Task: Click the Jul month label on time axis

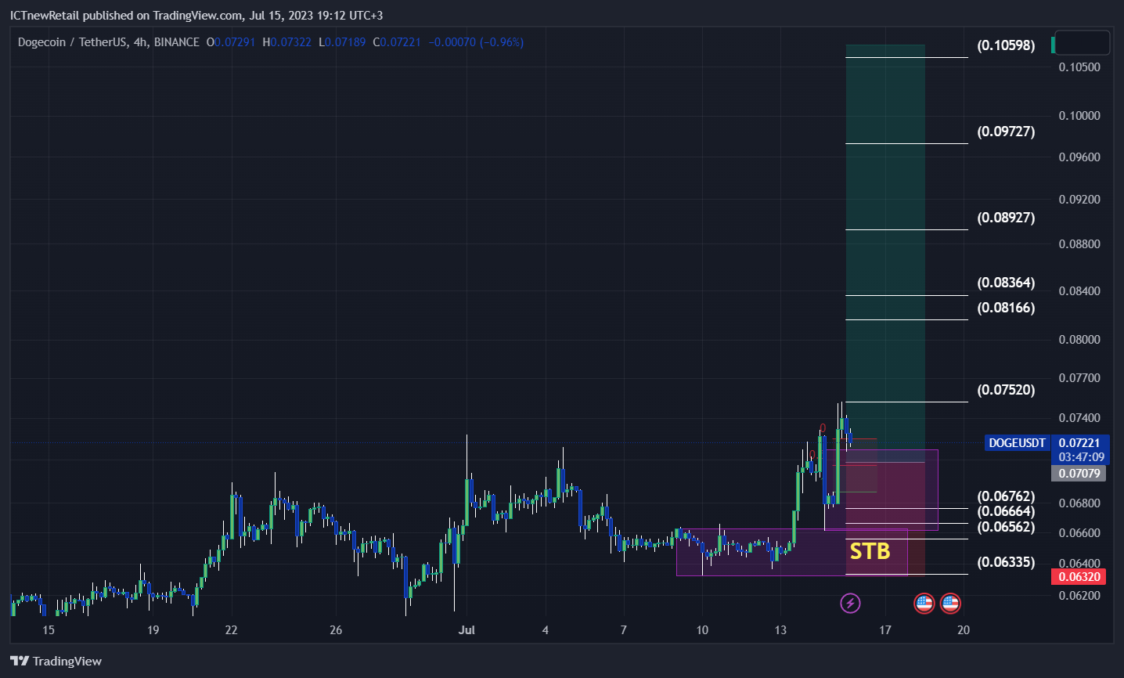Action: pos(467,630)
